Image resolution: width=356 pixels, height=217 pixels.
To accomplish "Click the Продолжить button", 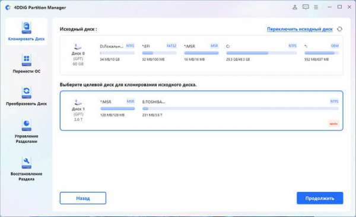I will point(320,198).
